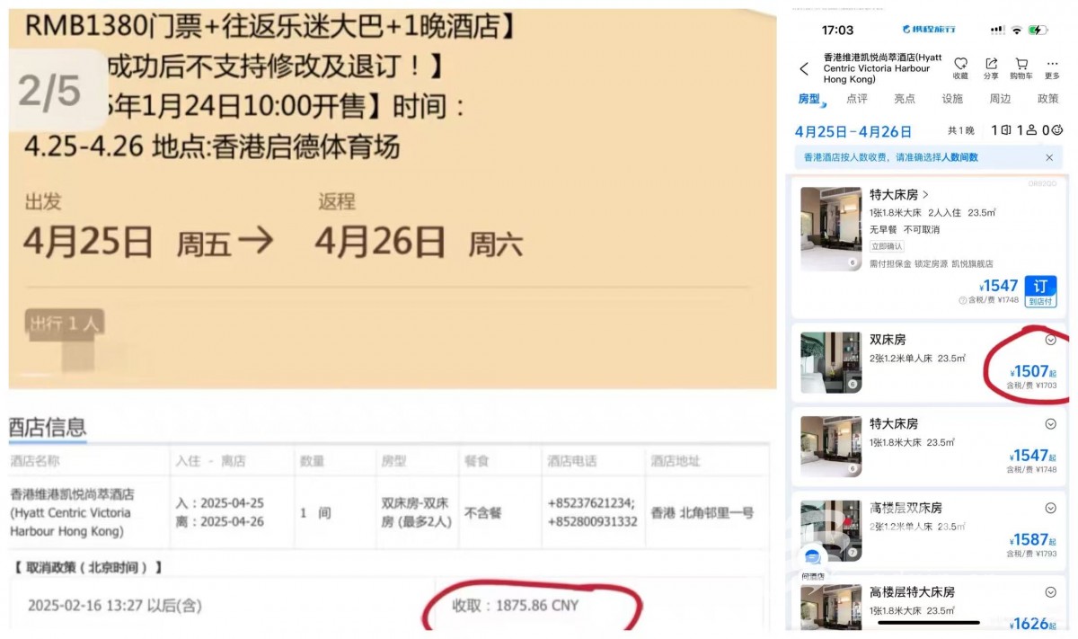
Task: Select the 酒店信息 section heading
Action: pos(48,427)
